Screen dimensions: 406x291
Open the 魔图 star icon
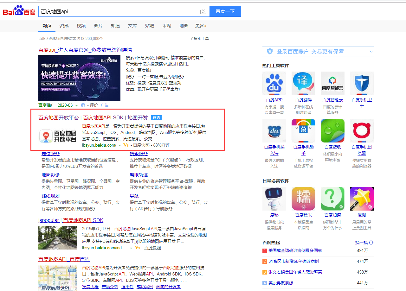coord(362,199)
